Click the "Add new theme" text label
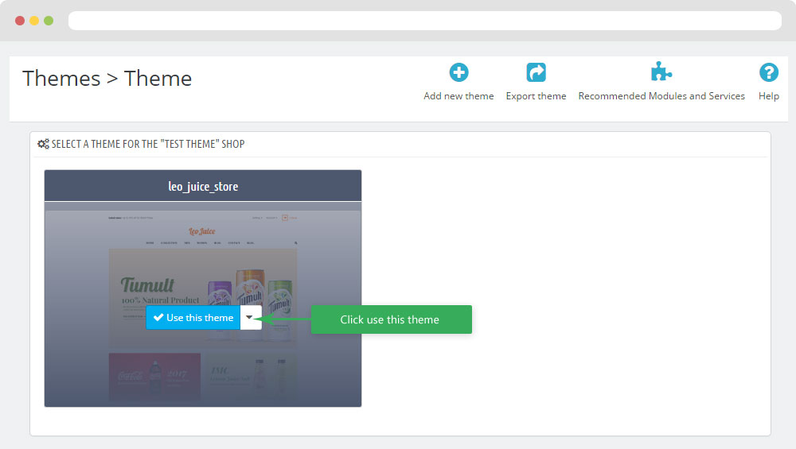 458,96
